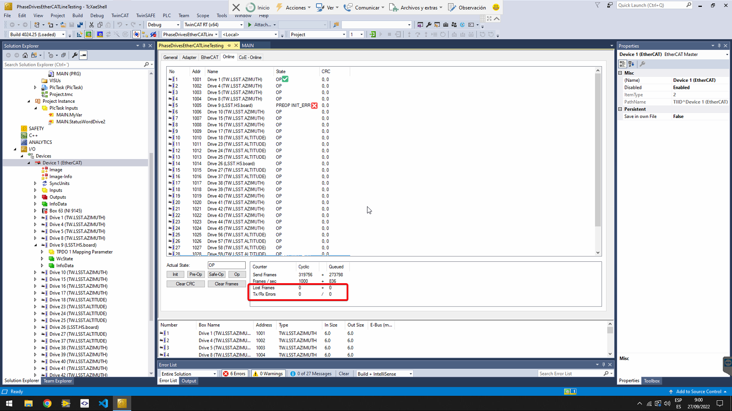Click the Safe-Op state button
Viewport: 732px width, 411px height.
216,275
